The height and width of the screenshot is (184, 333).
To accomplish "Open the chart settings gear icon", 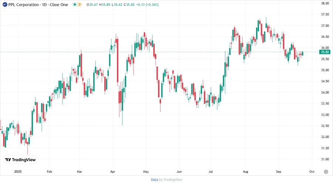I will (x=326, y=172).
